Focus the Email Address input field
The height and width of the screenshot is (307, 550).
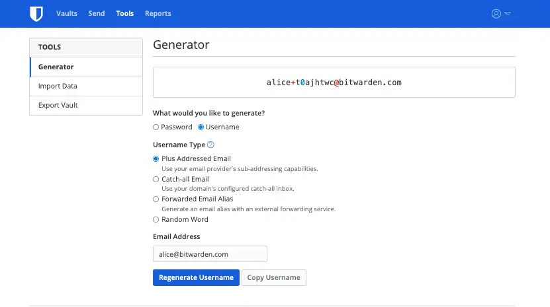tap(210, 254)
